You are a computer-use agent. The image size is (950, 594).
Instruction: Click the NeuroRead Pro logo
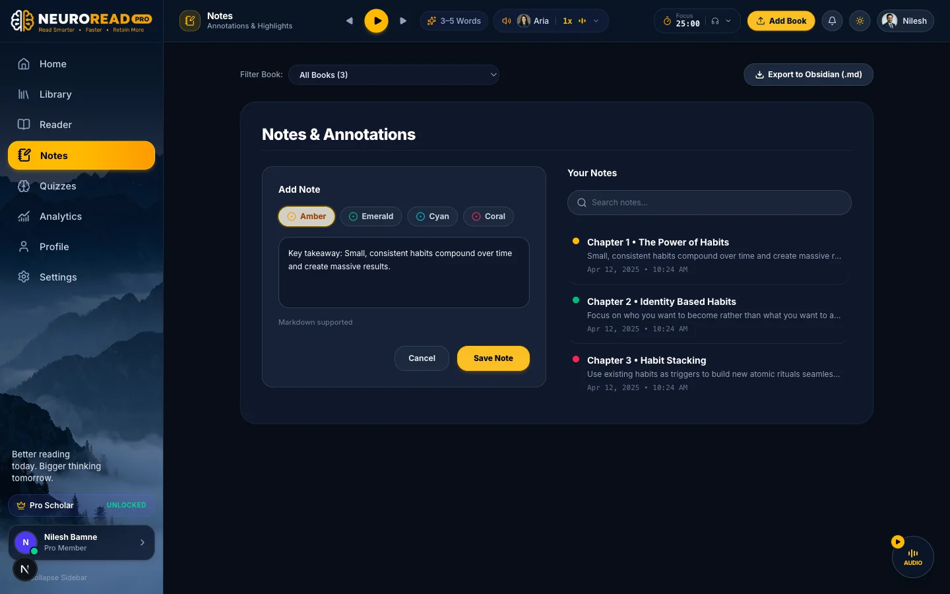pos(82,21)
